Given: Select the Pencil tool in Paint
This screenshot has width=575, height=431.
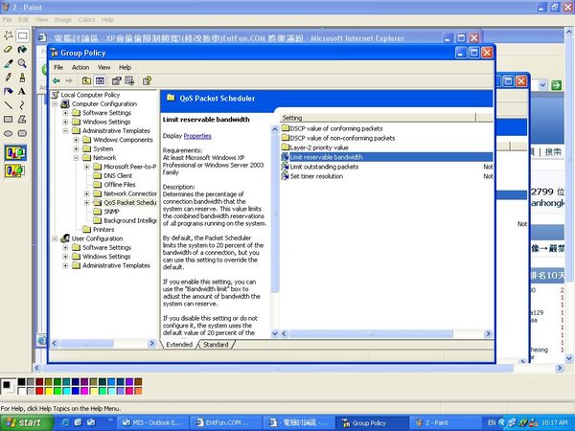Looking at the screenshot, I should [x=8, y=77].
